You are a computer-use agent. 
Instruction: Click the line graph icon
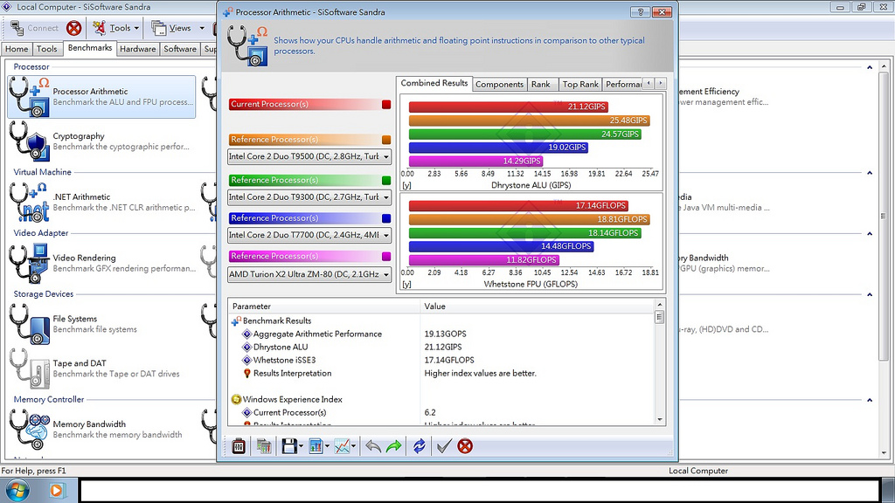click(x=342, y=446)
